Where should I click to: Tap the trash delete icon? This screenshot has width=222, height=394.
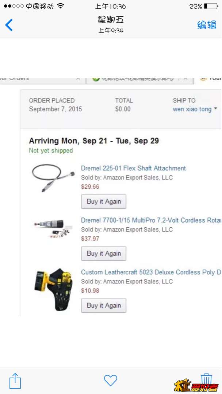[207, 380]
